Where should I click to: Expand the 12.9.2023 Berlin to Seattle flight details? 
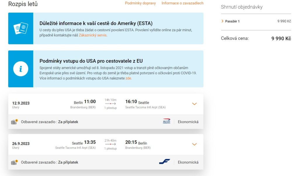[194, 104]
